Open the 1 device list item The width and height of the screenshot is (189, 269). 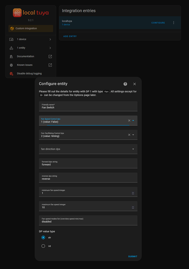point(31,39)
